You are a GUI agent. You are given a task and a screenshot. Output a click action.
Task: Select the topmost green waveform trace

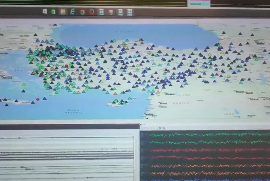[x=204, y=135]
